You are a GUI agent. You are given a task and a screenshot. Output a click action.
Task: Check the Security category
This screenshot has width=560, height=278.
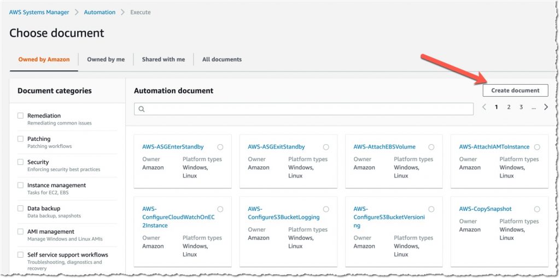click(x=20, y=162)
